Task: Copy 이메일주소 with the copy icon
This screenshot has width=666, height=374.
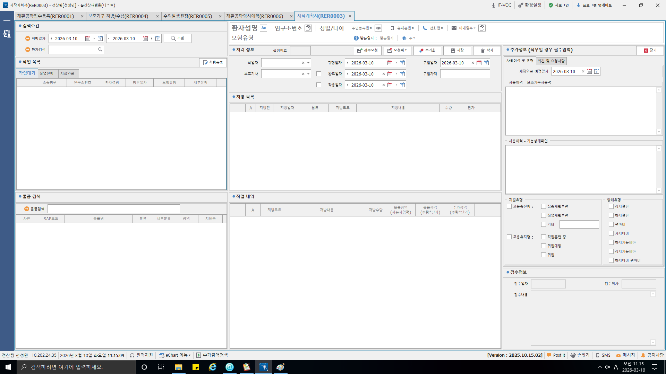Action: click(x=482, y=28)
